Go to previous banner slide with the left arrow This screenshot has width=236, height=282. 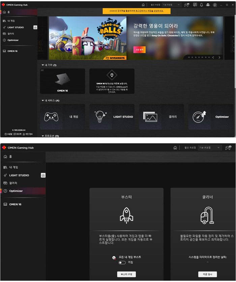tap(213, 57)
